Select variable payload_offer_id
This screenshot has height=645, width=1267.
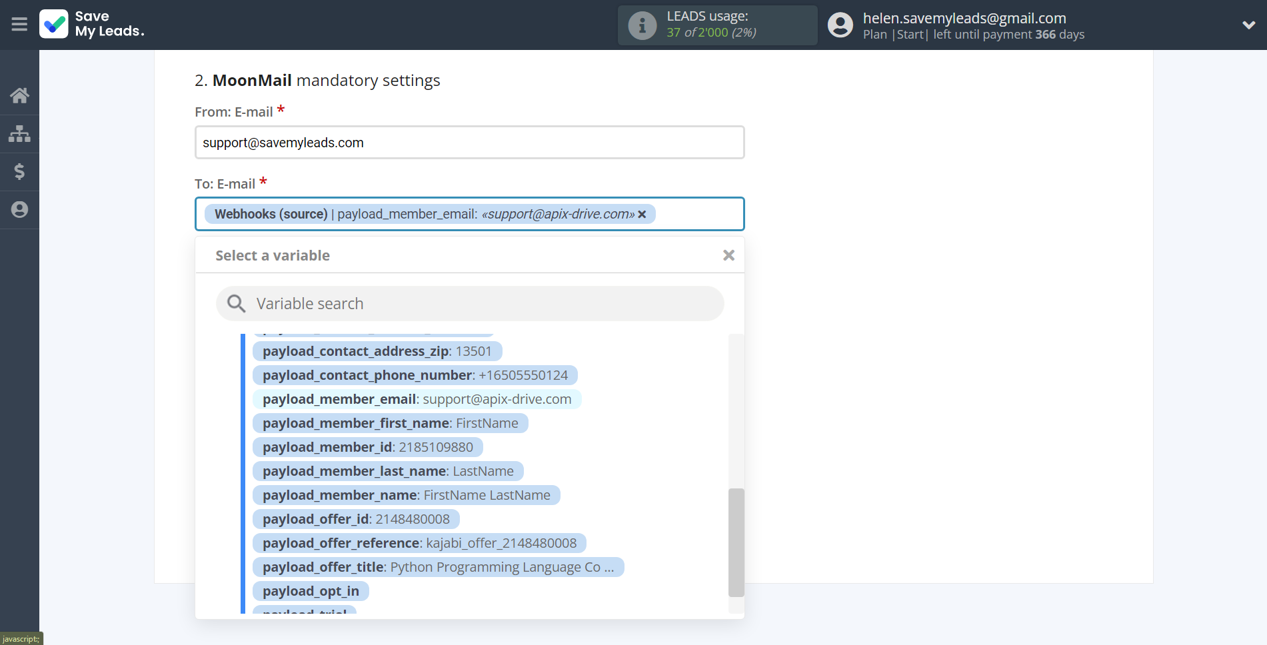tap(357, 519)
